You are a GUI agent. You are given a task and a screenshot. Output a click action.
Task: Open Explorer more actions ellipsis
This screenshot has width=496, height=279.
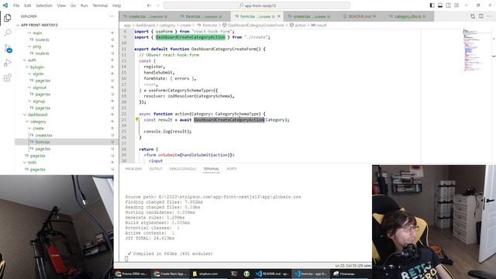(x=112, y=16)
